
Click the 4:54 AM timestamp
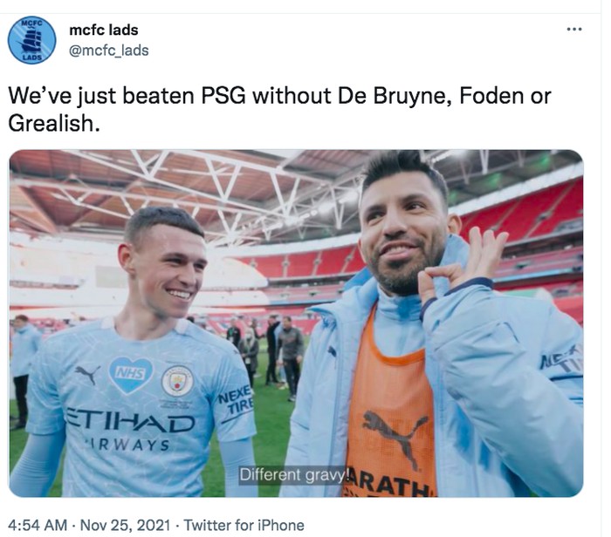point(38,525)
